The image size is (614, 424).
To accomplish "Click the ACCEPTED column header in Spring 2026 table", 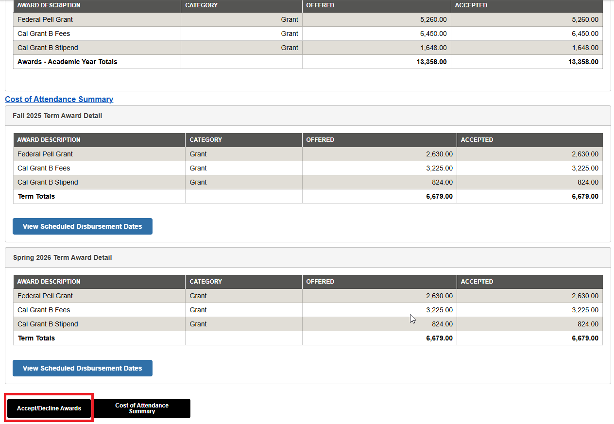I will click(x=477, y=282).
